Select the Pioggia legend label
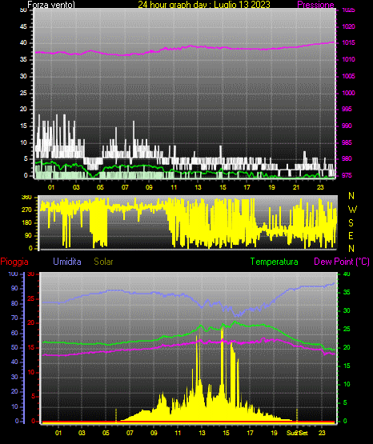Viewport: 373px width, 444px height. (14, 262)
